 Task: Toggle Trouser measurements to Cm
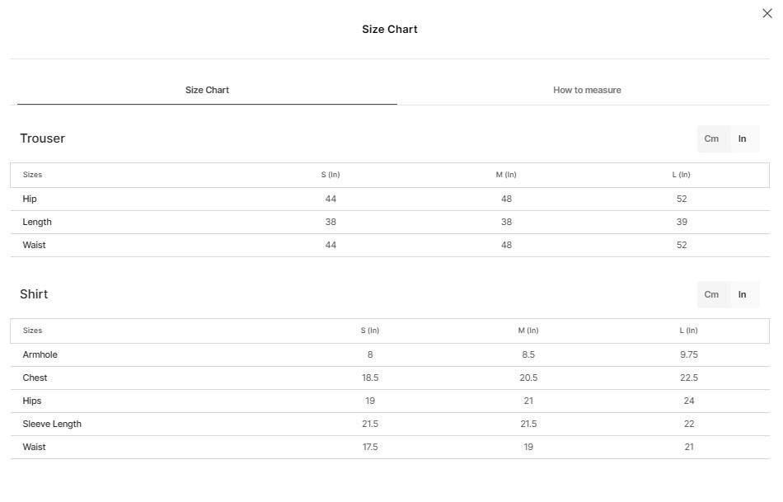click(x=711, y=138)
